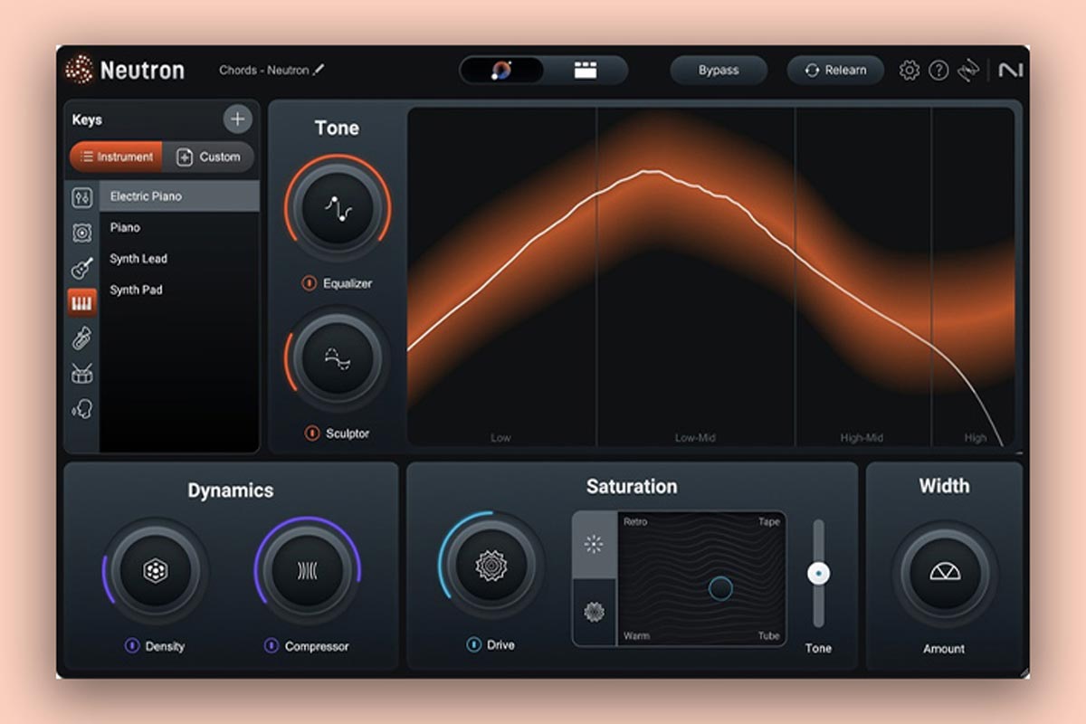Select the Retro/Tape saturation mode icon
Screen dimensions: 1086x724
(x=593, y=543)
